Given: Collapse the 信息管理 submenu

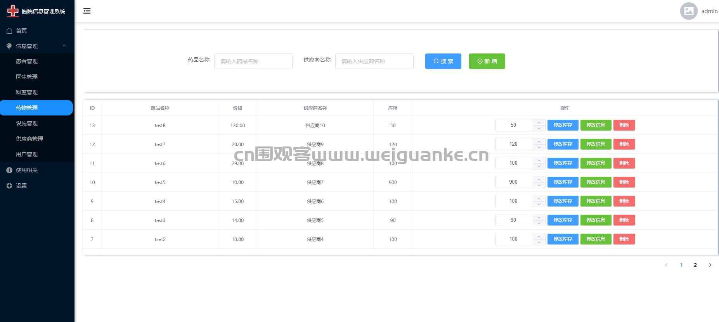Looking at the screenshot, I should [x=64, y=46].
